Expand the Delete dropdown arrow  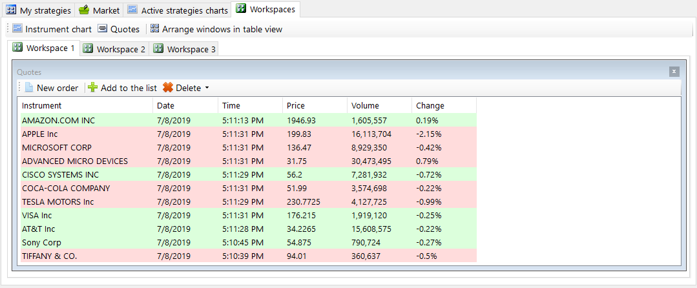coord(207,88)
